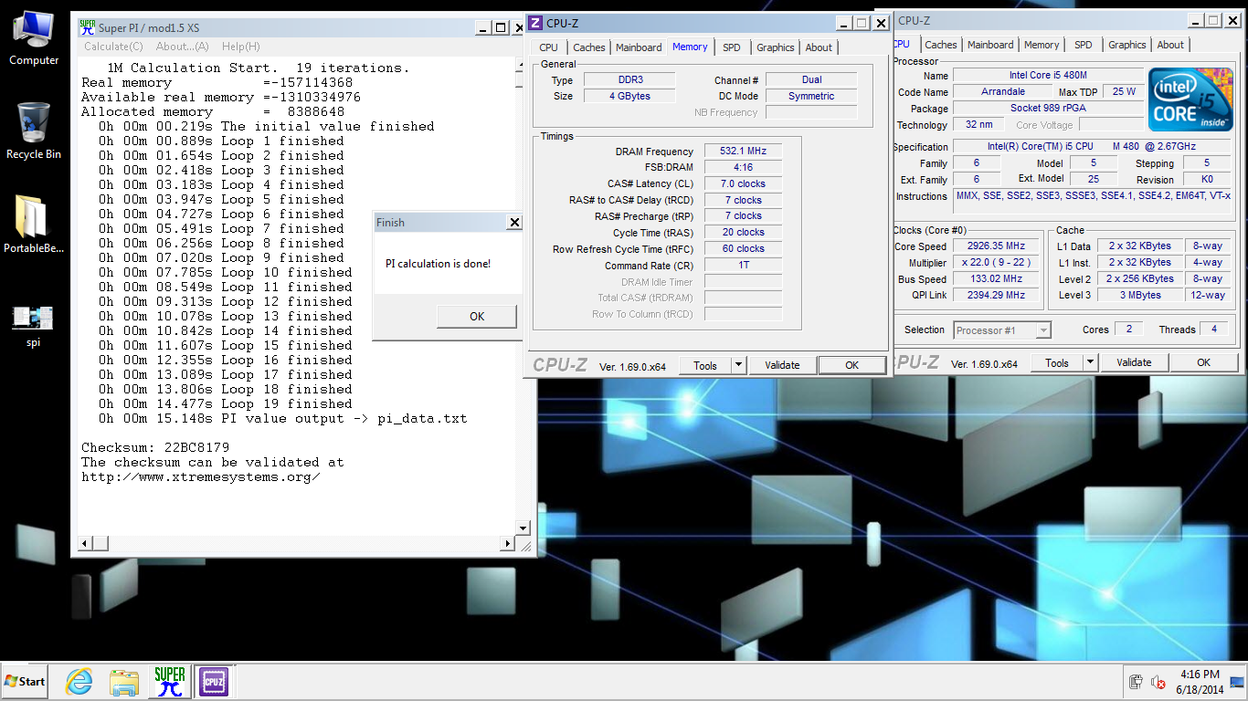Launch Internet Explorer from taskbar
Image resolution: width=1248 pixels, height=701 pixels.
(79, 681)
